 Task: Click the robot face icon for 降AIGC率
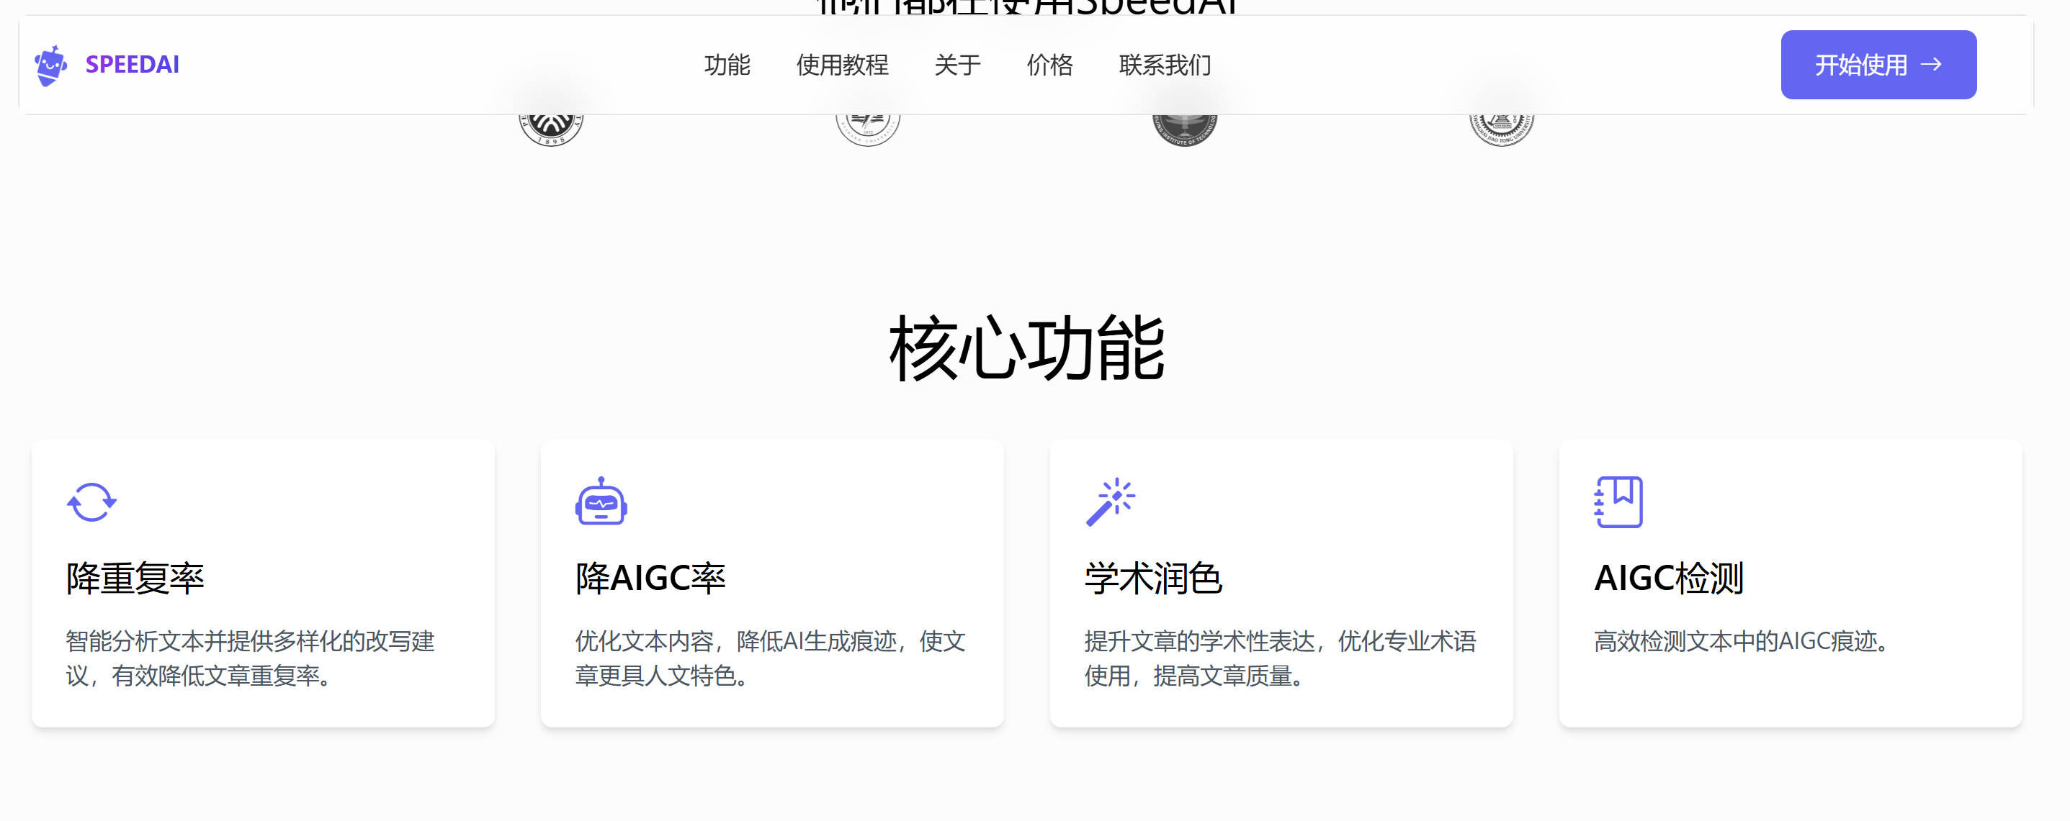click(x=601, y=502)
